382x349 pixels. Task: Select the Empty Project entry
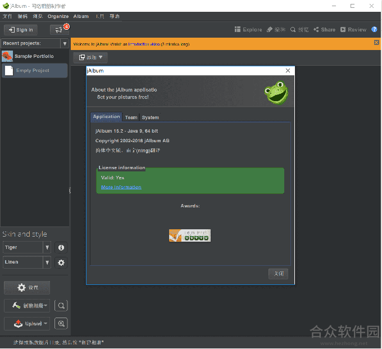tap(34, 70)
